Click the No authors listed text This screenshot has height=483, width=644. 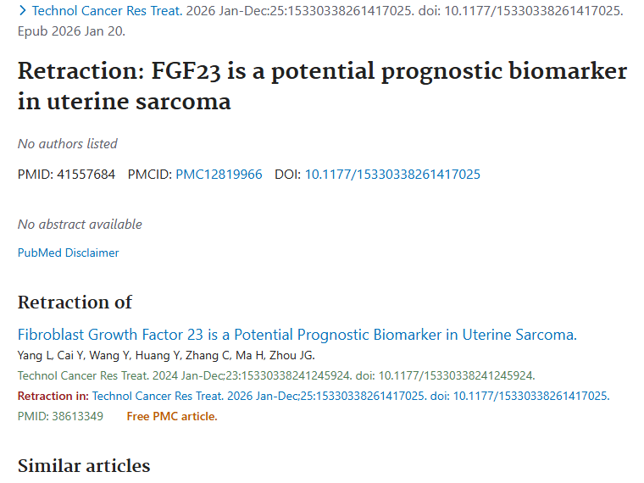coord(68,144)
